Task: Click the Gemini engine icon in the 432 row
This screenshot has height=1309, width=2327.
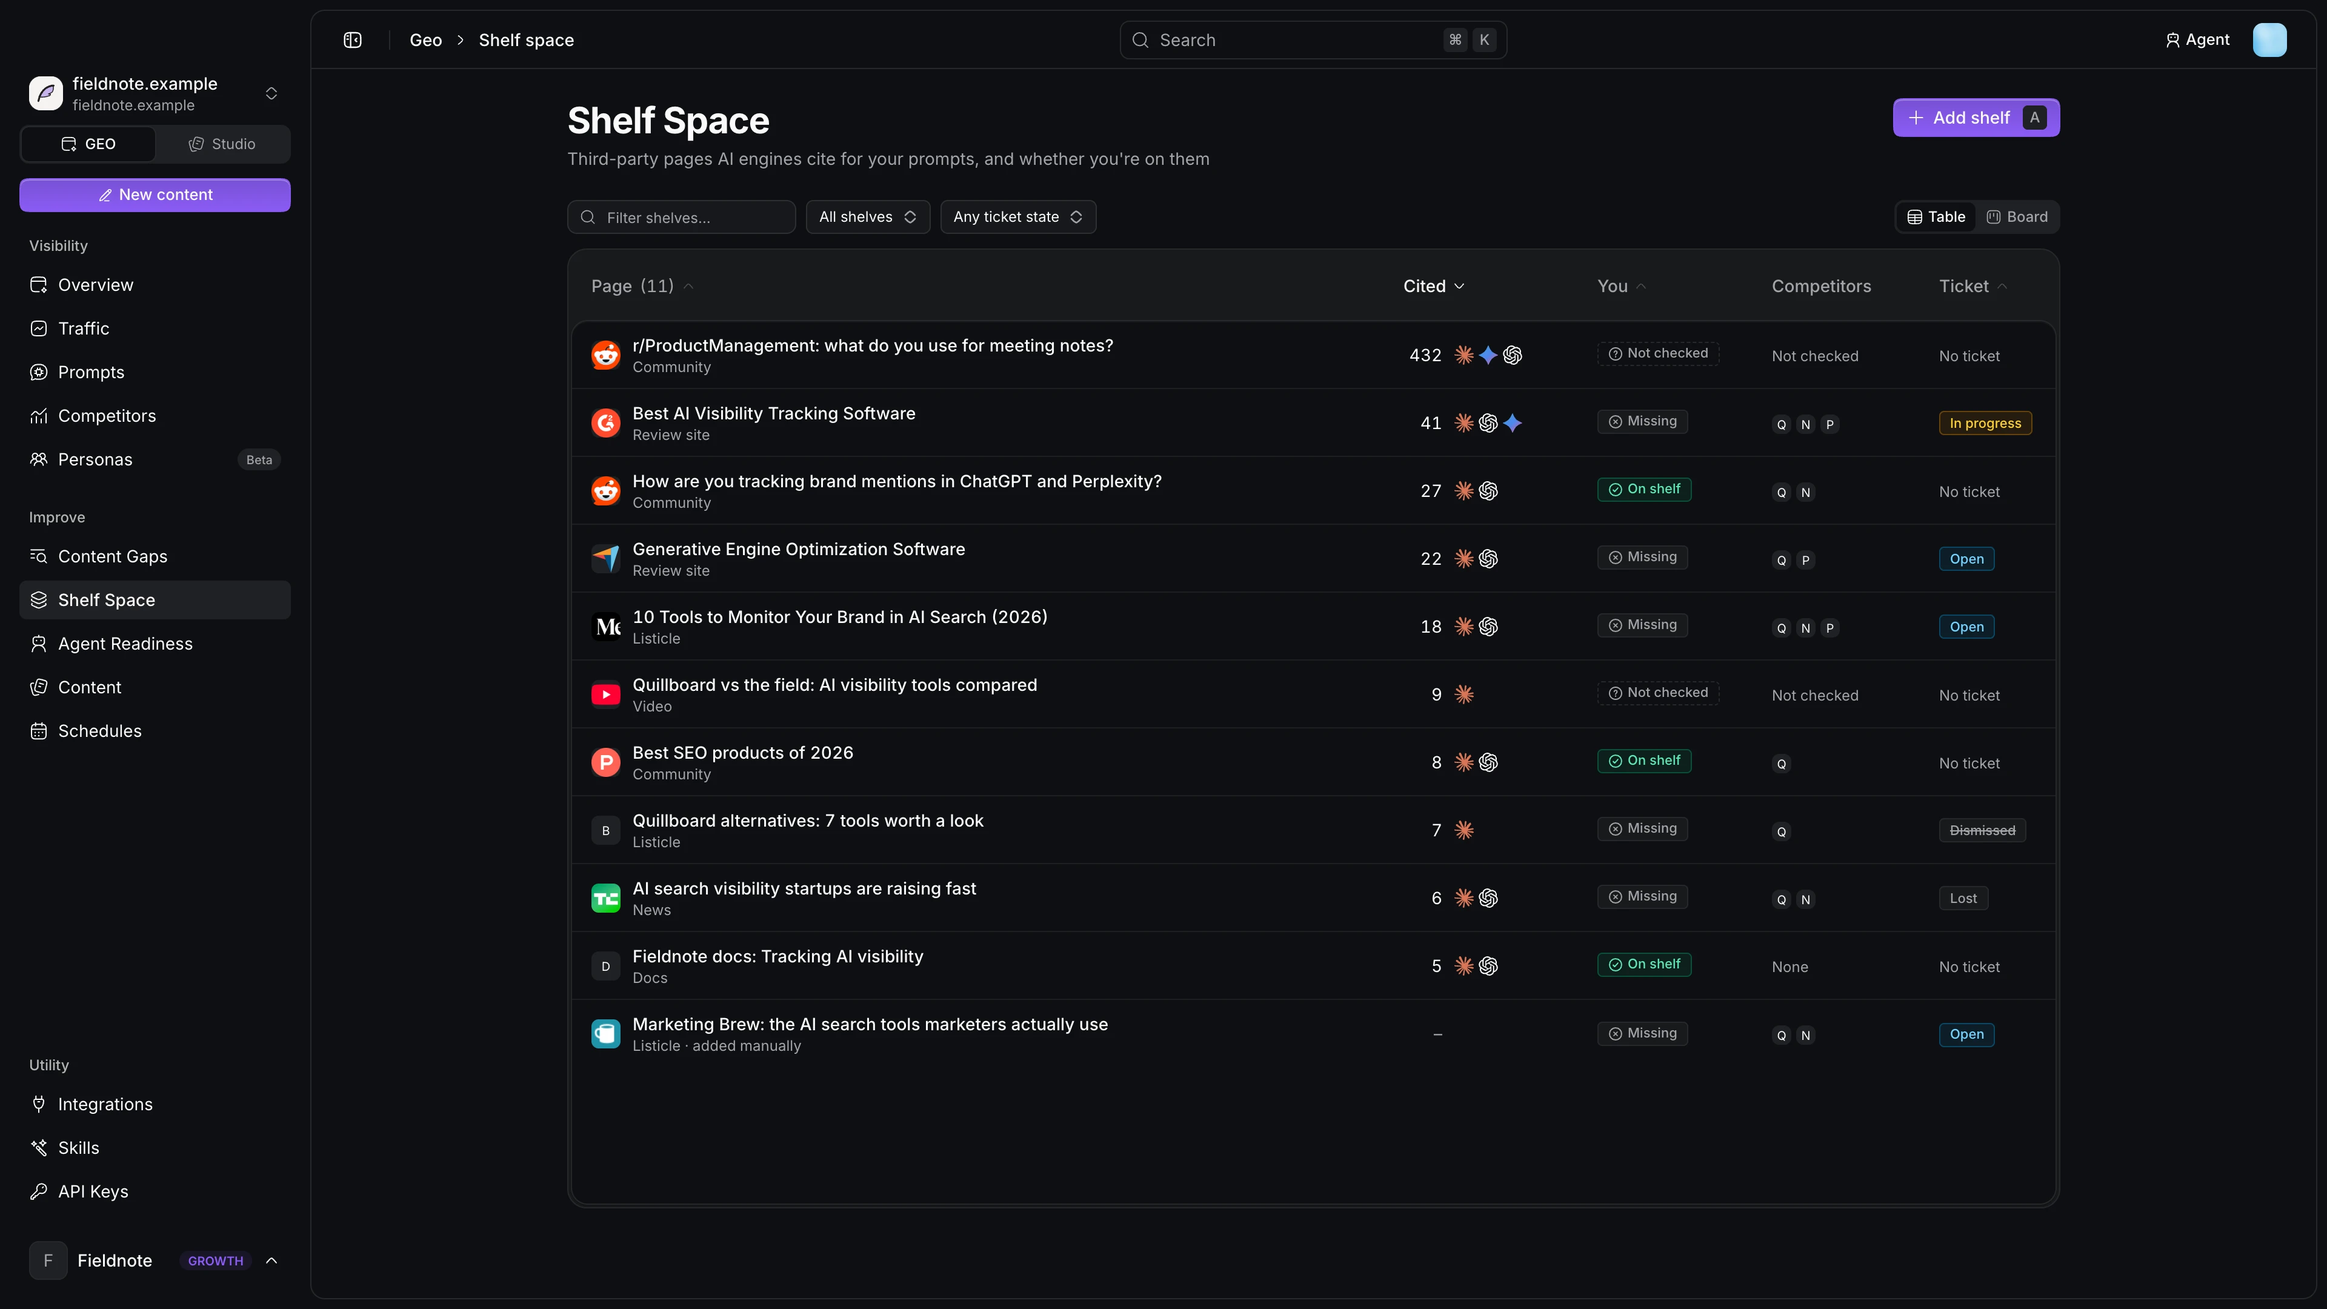Action: pos(1488,355)
